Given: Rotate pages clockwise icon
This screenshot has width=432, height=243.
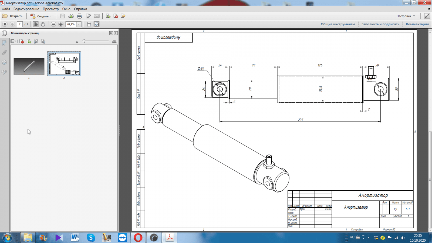Looking at the screenshot, I should tap(43, 41).
